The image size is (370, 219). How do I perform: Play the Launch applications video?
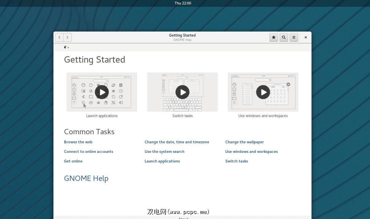tap(102, 92)
